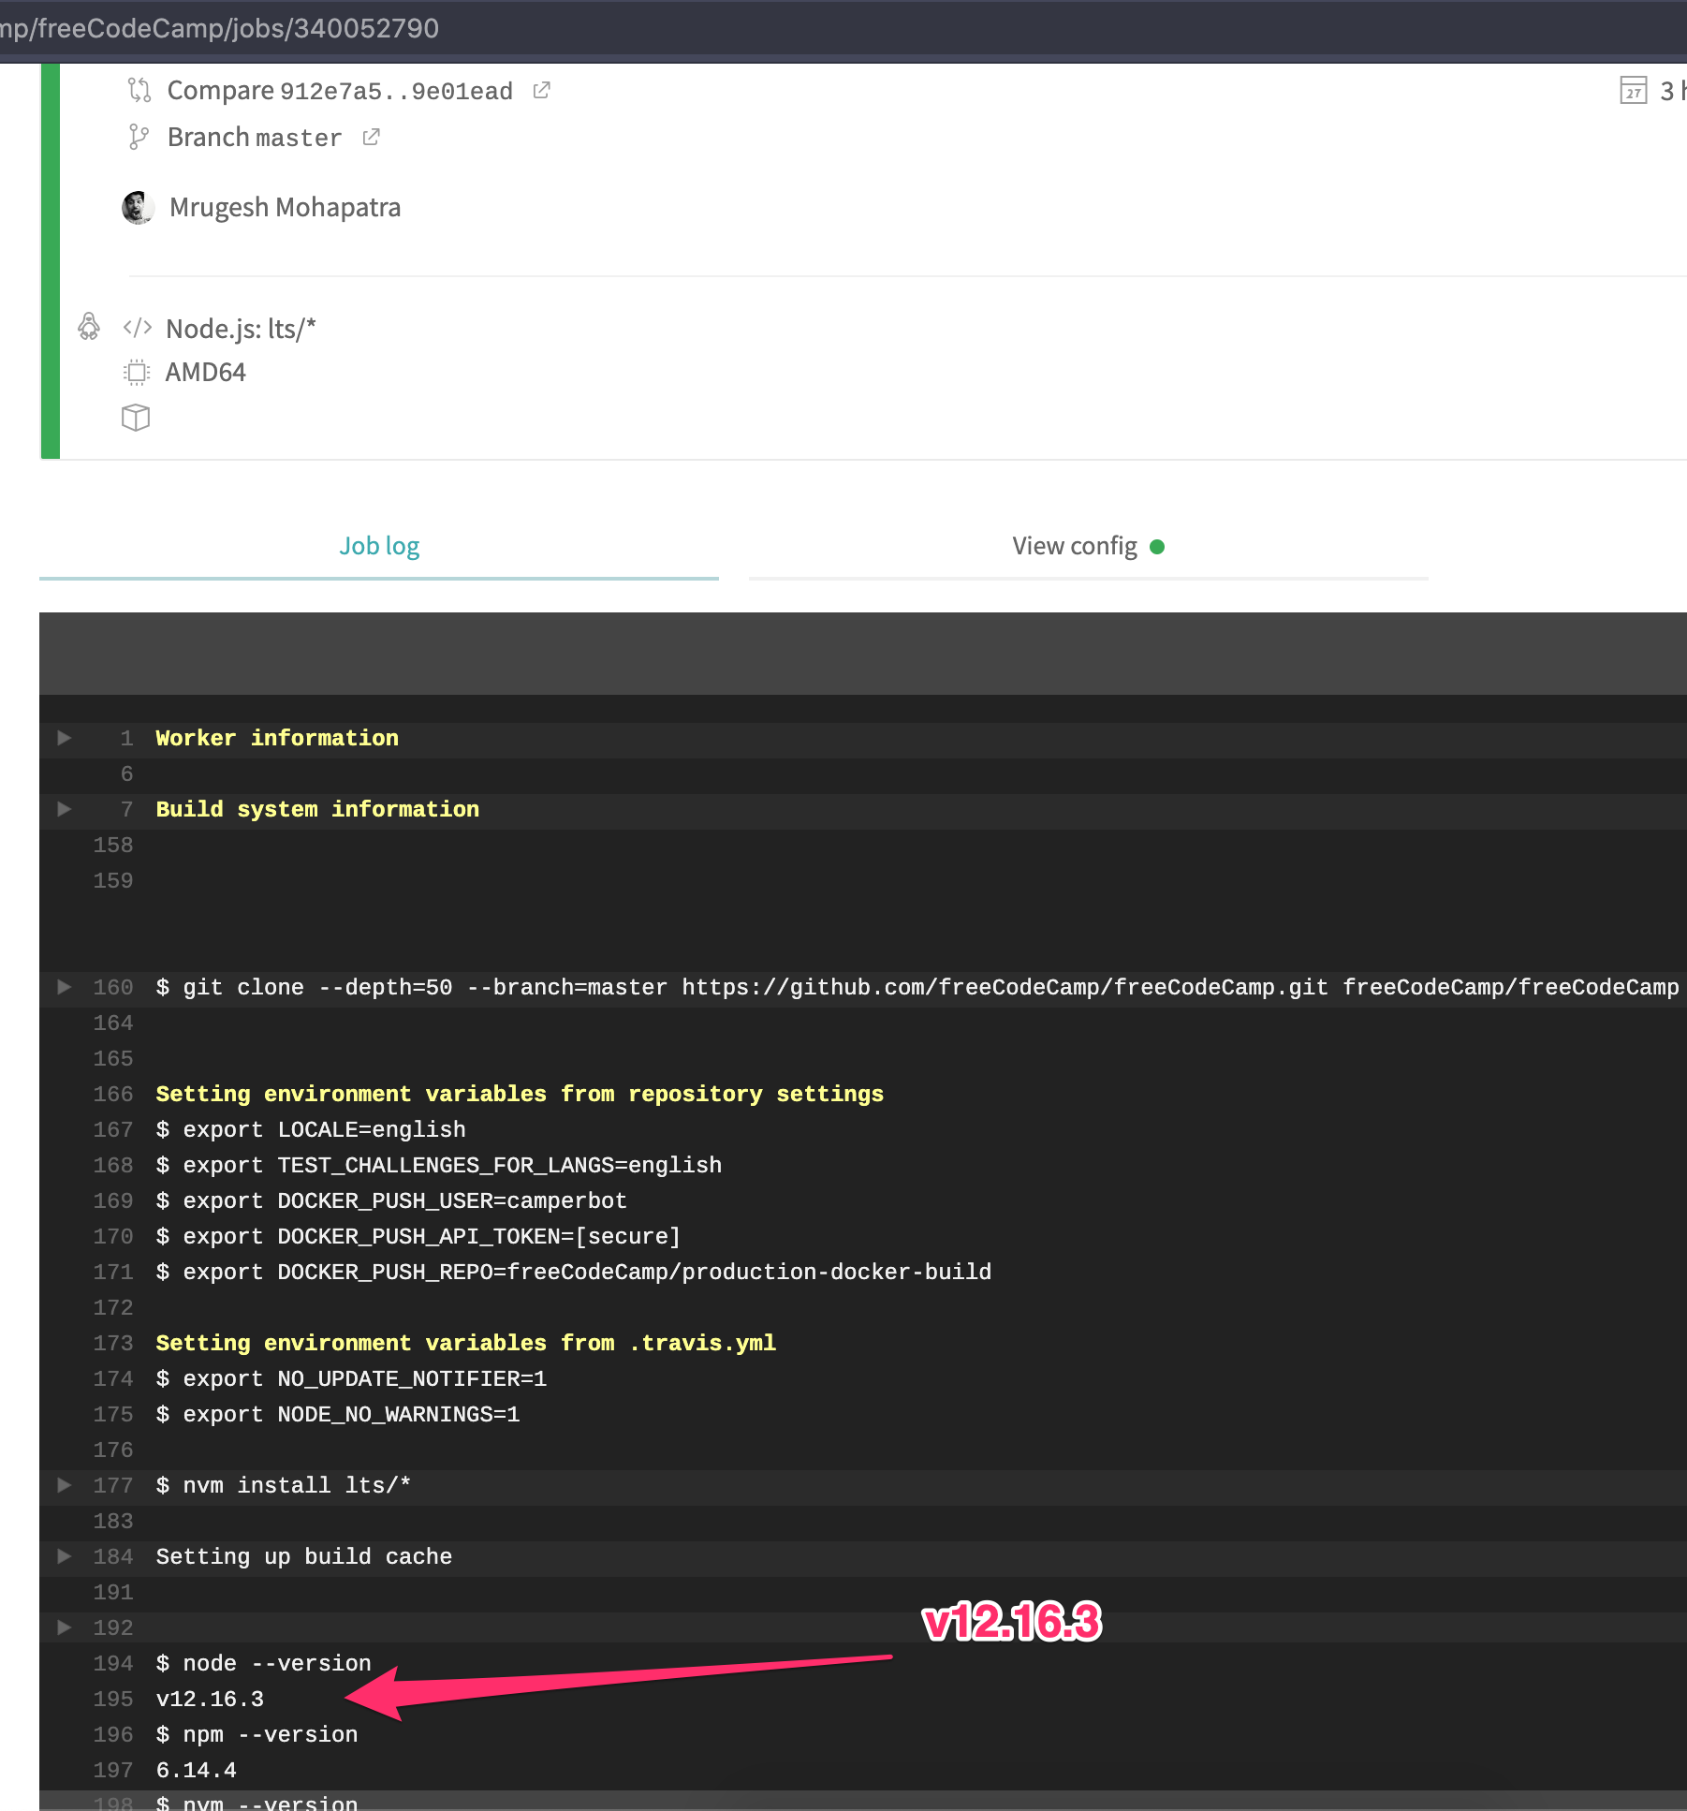1687x1811 pixels.
Task: Expand the Build system information section
Action: point(64,809)
